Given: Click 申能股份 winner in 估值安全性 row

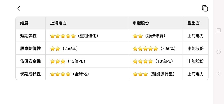Looking at the screenshot, I should 195,61.
